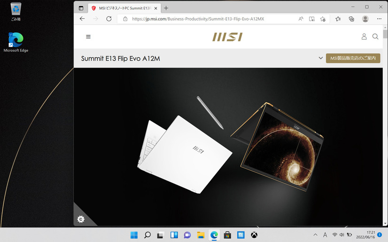Click the MSI製品販売店のご案内 button
This screenshot has width=388, height=242.
coord(353,58)
